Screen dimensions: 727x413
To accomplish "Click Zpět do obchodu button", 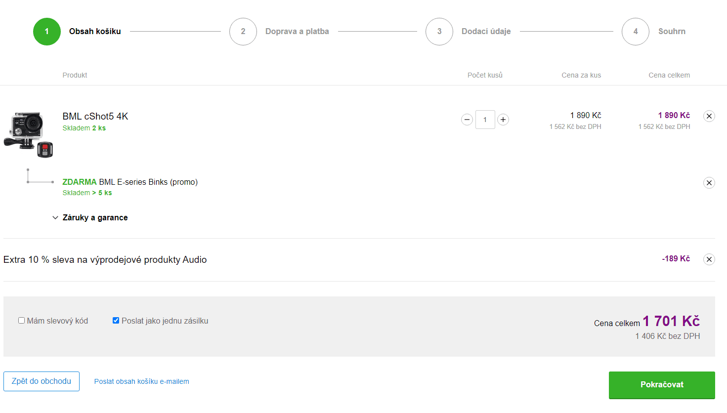I will tap(42, 381).
